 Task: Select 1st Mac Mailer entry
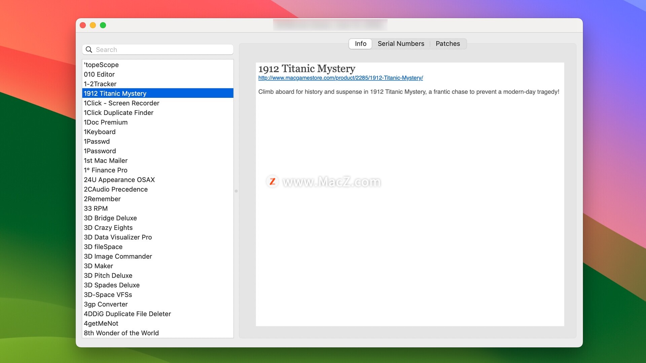pos(157,161)
